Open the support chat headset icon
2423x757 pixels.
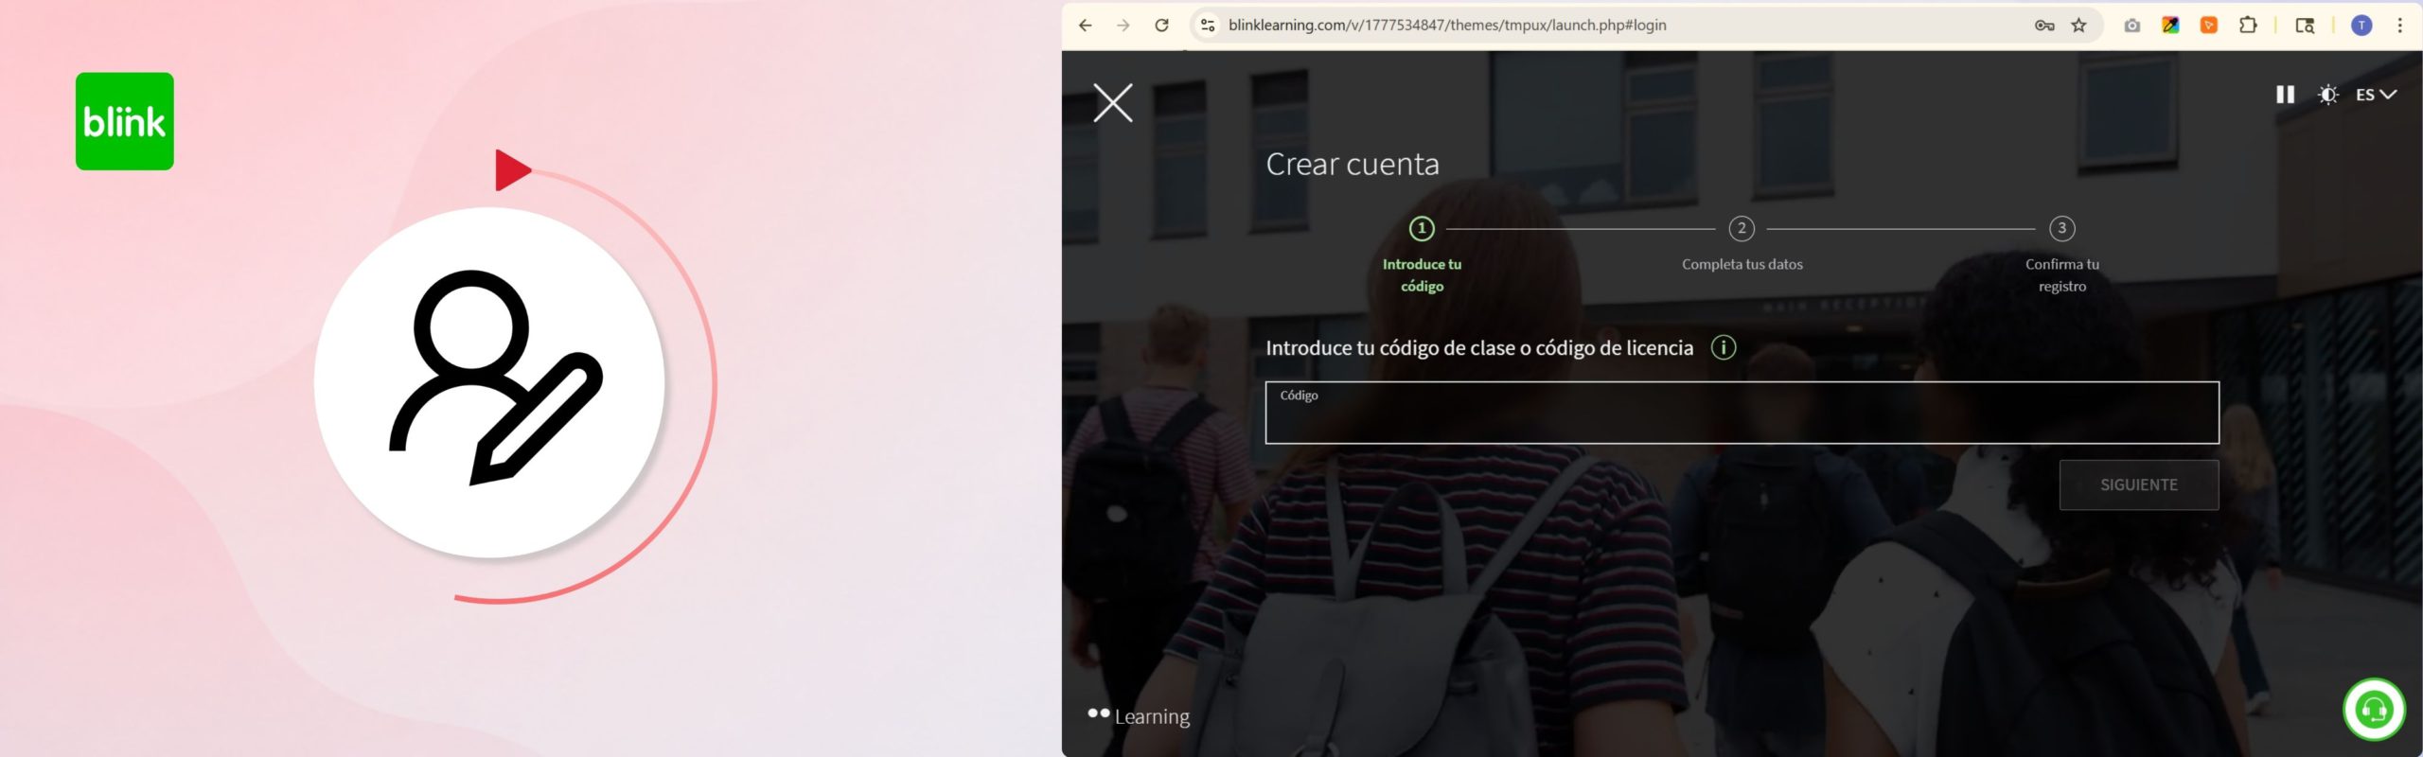point(2374,710)
